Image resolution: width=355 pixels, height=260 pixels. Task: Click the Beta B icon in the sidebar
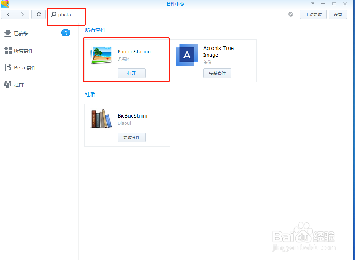tap(8, 68)
